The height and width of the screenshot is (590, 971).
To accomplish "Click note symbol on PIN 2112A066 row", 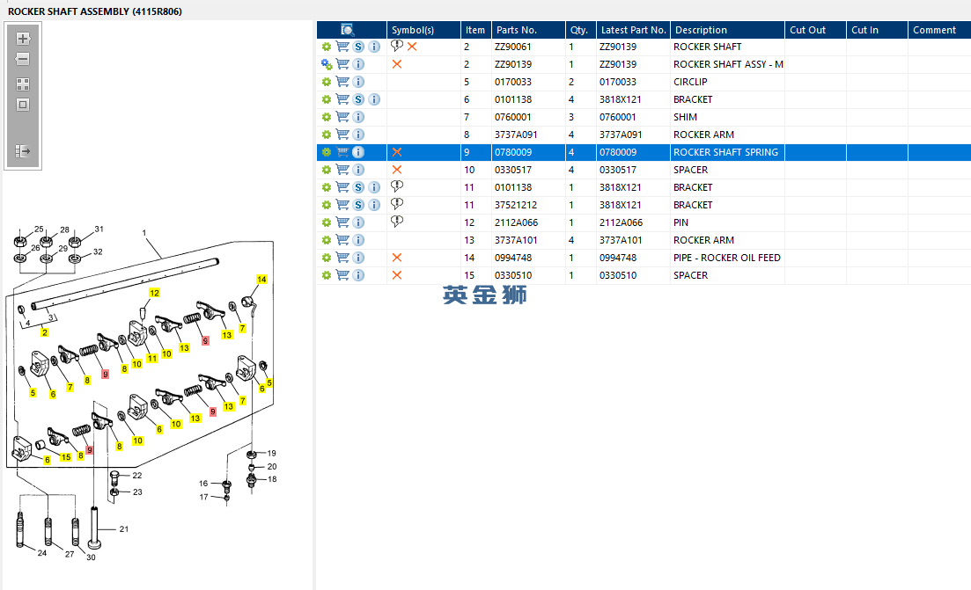I will (x=397, y=222).
